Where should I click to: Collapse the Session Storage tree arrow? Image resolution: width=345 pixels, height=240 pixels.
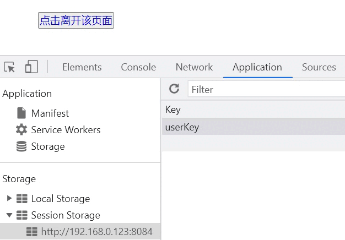9,215
